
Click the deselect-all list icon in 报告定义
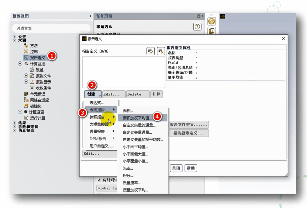[161, 51]
